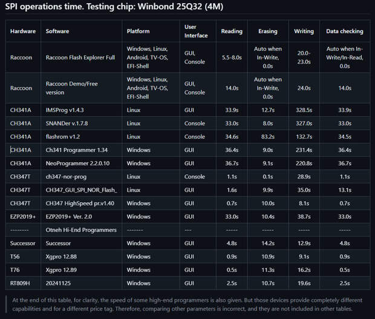Click the 328.5s writing time value
375x319 pixels.
point(304,110)
